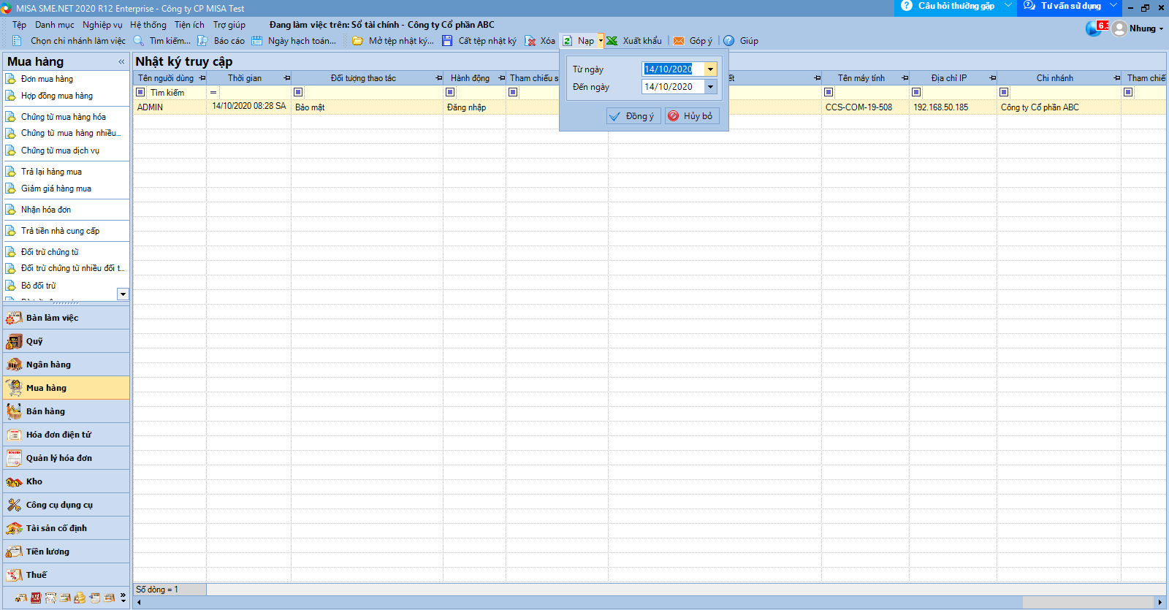Open the Góp ý feedback envelope icon
1169x610 pixels.
tap(679, 41)
